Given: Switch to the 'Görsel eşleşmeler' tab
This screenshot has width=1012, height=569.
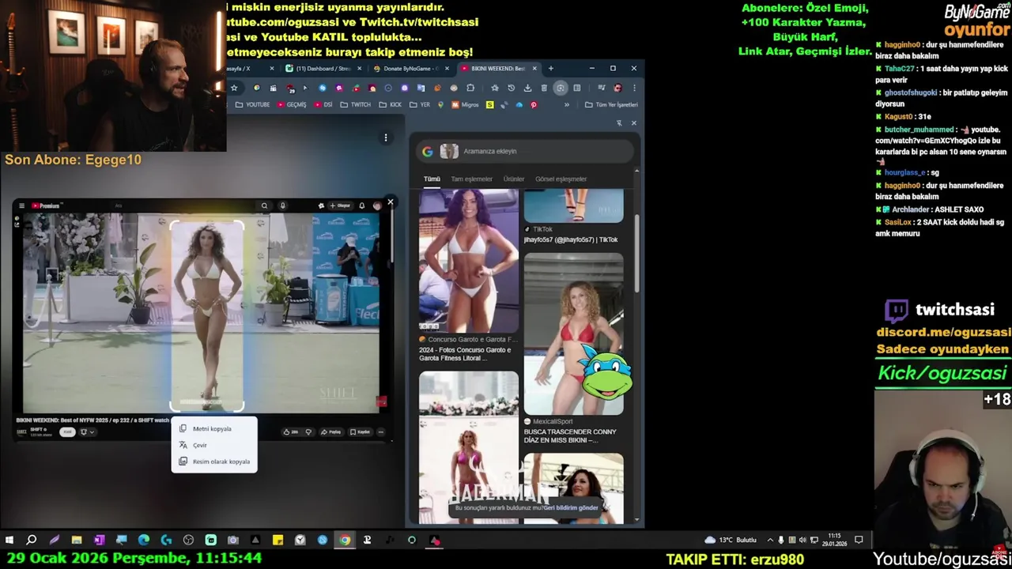Looking at the screenshot, I should point(561,179).
